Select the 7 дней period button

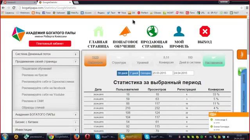(134, 73)
